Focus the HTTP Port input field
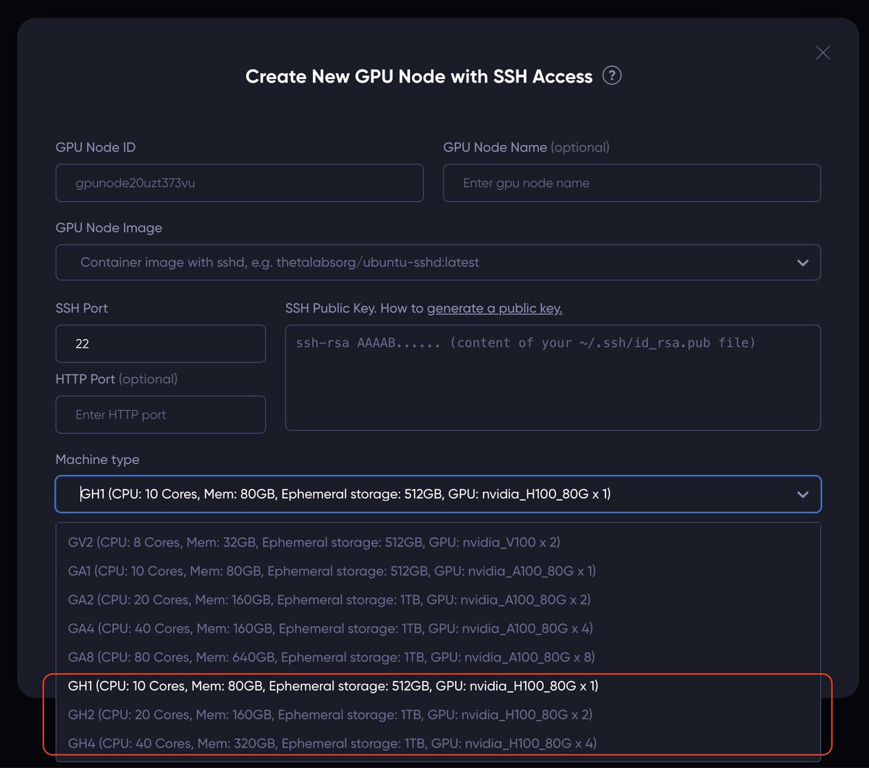869x768 pixels. coord(161,414)
